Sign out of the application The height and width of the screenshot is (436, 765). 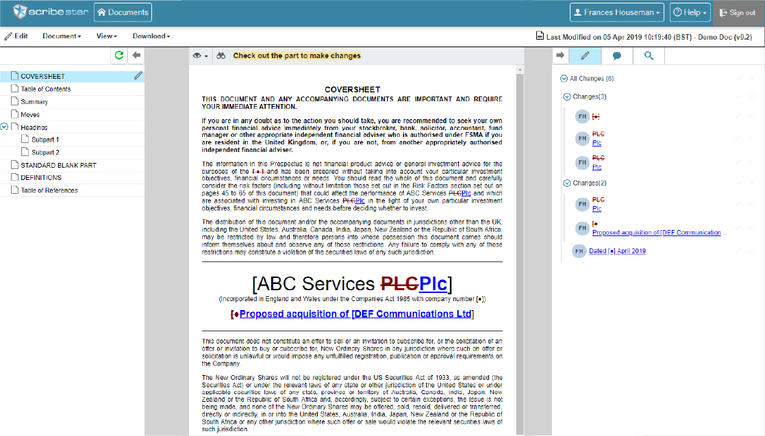tap(738, 12)
